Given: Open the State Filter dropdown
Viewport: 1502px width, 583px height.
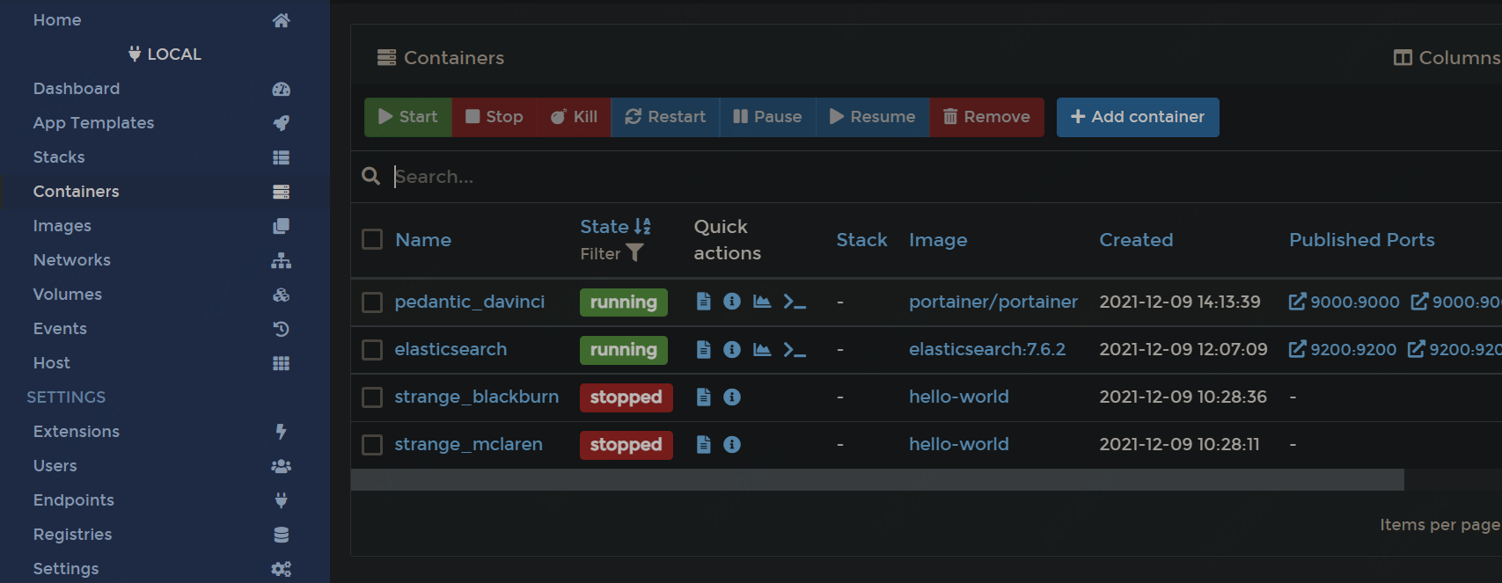Looking at the screenshot, I should pos(612,253).
